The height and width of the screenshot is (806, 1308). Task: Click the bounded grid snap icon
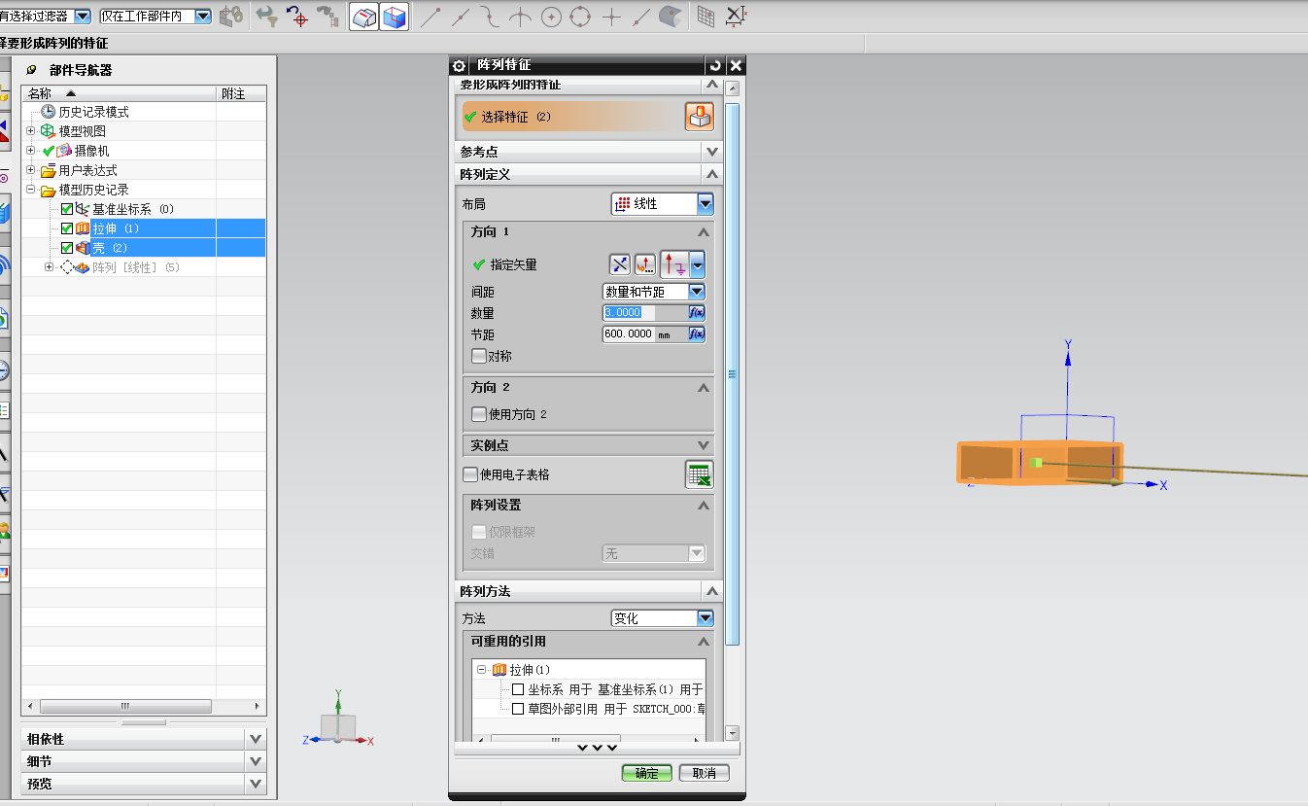[x=706, y=16]
